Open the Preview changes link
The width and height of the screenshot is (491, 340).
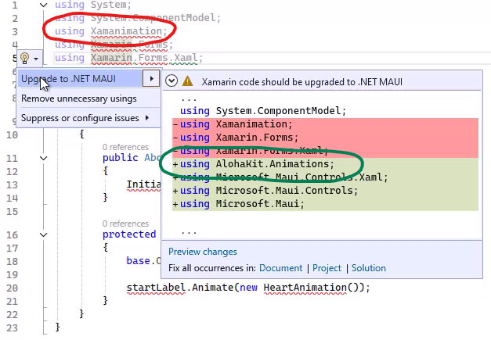[203, 252]
